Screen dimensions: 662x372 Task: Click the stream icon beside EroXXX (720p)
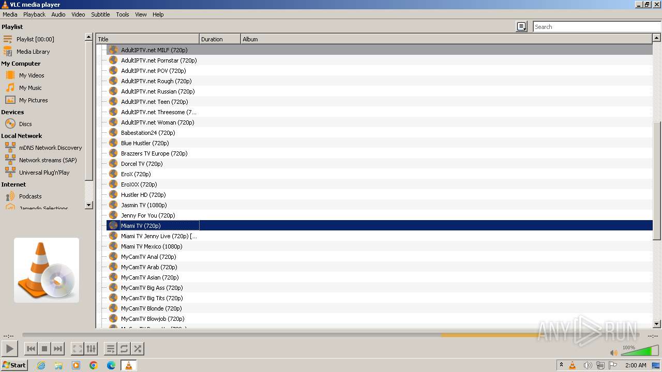click(x=113, y=184)
